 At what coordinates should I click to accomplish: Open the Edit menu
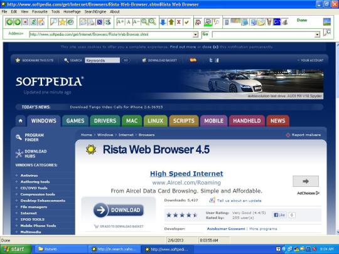point(14,11)
